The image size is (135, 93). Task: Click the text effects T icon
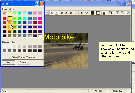pyautogui.click(x=128, y=13)
